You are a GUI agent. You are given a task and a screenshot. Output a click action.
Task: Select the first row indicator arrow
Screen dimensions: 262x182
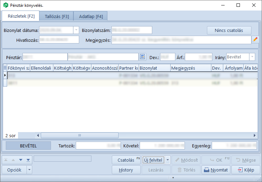(5, 75)
